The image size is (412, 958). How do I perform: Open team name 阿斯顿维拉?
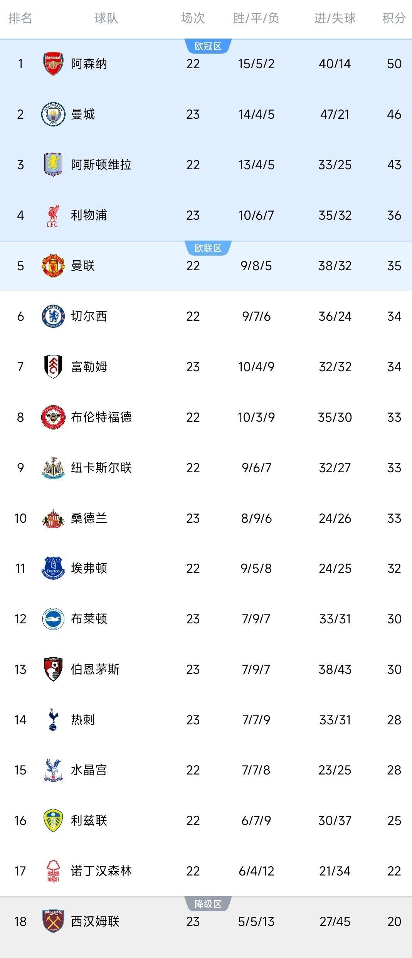tap(101, 165)
